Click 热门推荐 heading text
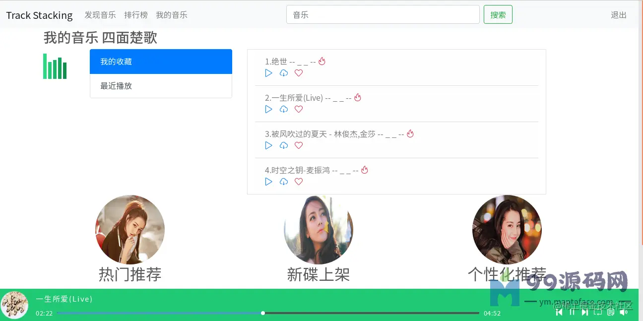 130,274
